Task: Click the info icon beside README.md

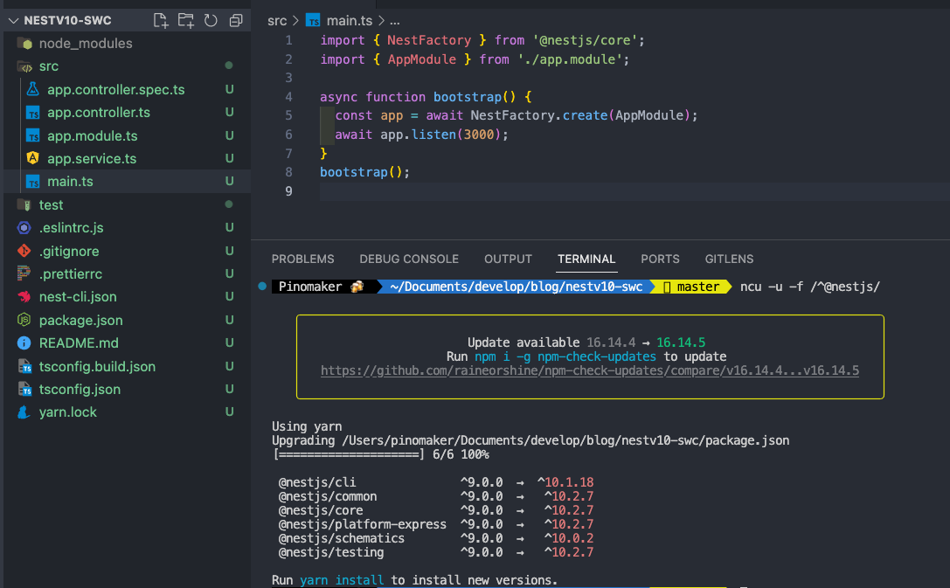Action: click(24, 342)
